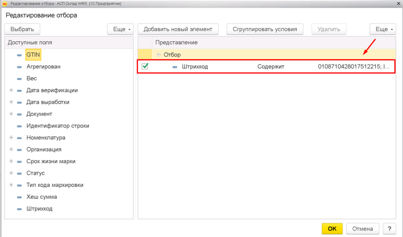Click the field icon beside Вес
This screenshot has width=403, height=237.
[19, 79]
